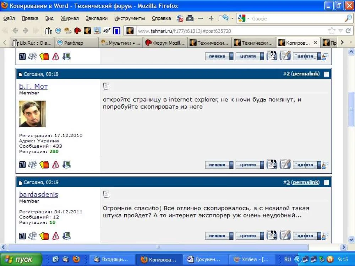Click Цитата button under post #3

point(250,236)
